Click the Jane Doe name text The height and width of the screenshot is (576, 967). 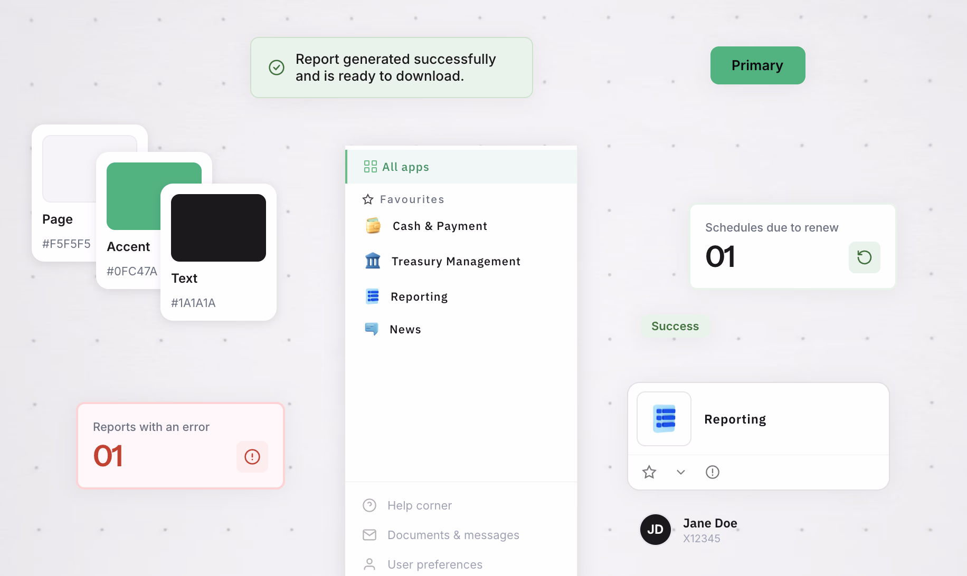pyautogui.click(x=710, y=523)
